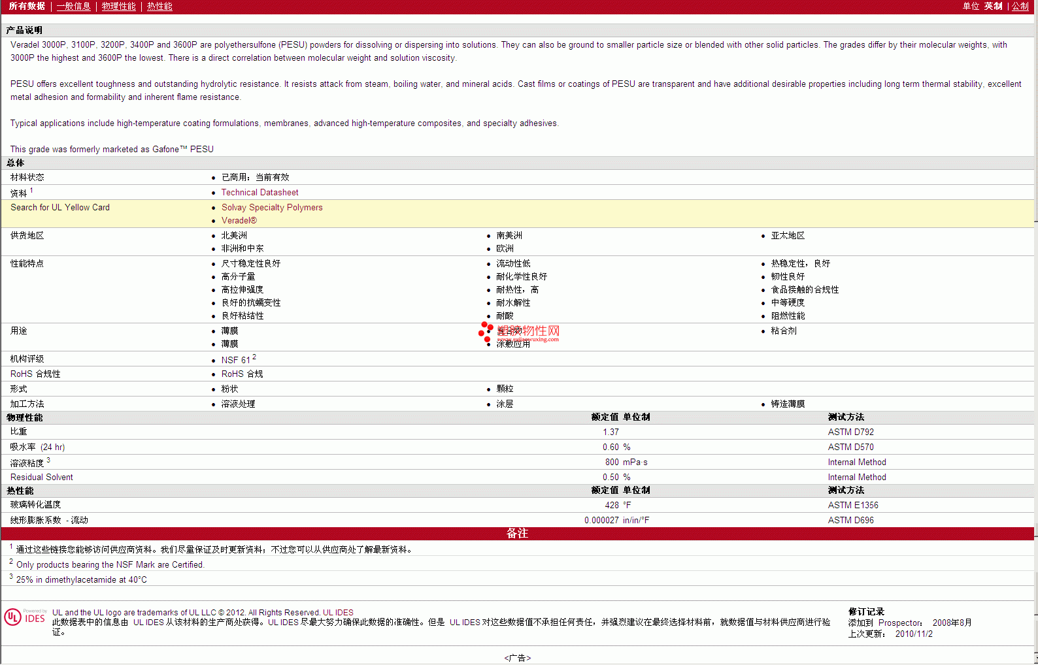
Task: Click the 粘合剂 use entry
Action: tap(784, 331)
